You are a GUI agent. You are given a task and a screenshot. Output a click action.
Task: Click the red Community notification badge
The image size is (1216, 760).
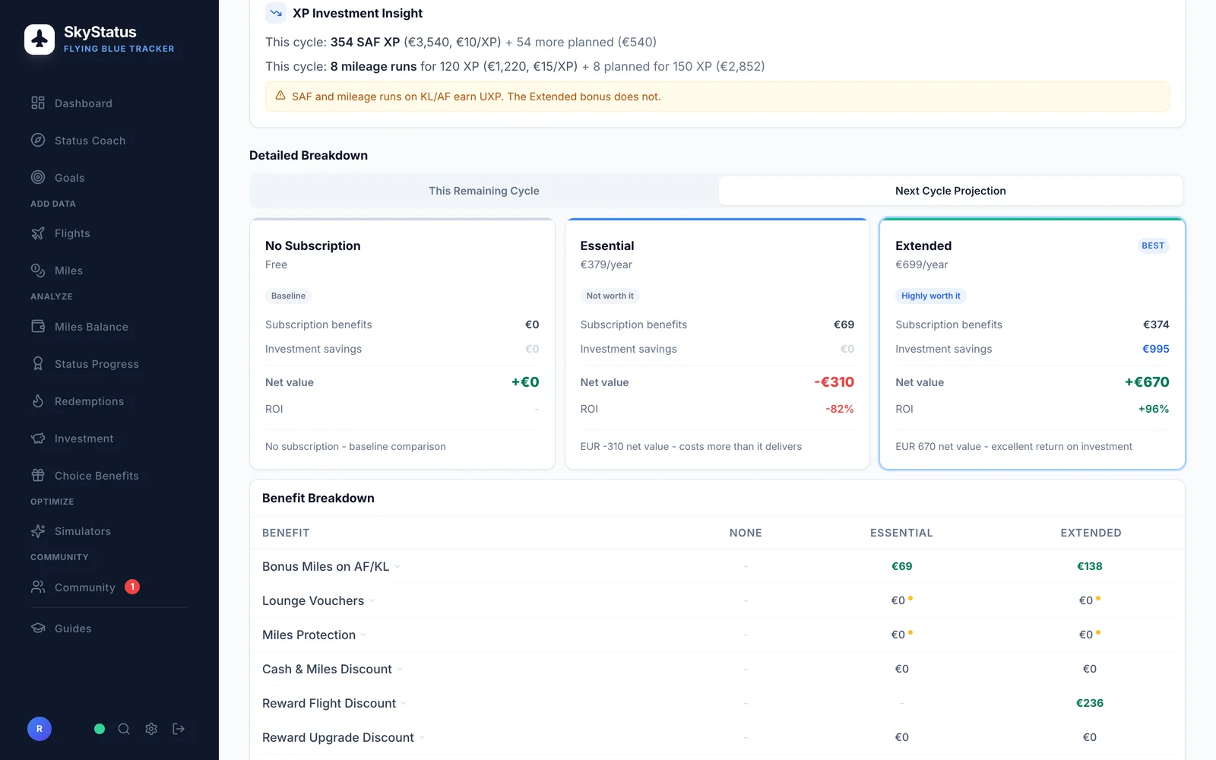[x=132, y=587]
